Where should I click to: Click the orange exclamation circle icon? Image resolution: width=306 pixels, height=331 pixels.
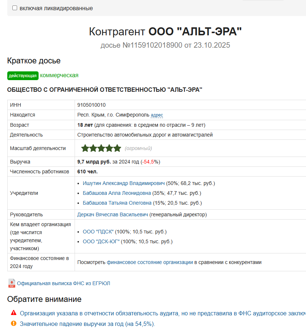[13, 323]
